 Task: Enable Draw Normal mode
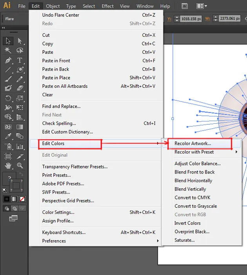7,208
